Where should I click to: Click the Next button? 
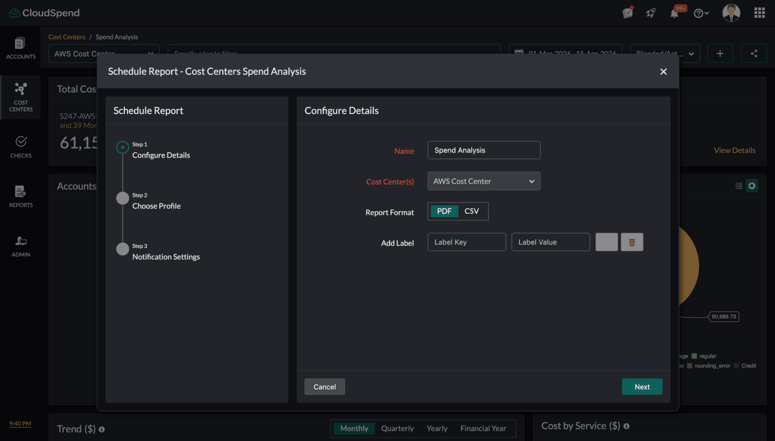[x=642, y=387]
